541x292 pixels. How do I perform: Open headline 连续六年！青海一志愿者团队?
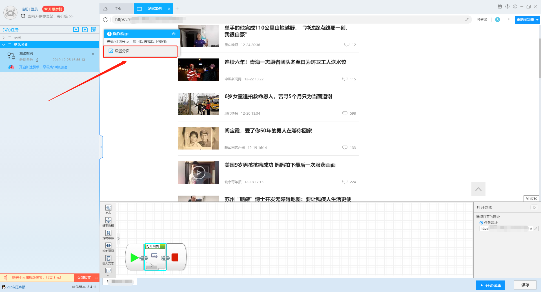[285, 62]
